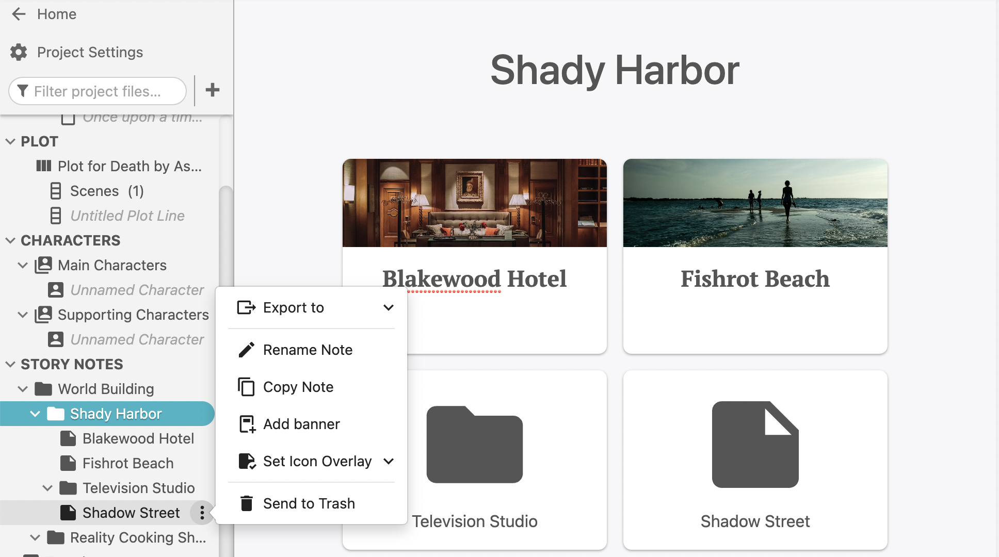Click the plot board icon beside Plot for Death
The image size is (999, 557).
[43, 166]
